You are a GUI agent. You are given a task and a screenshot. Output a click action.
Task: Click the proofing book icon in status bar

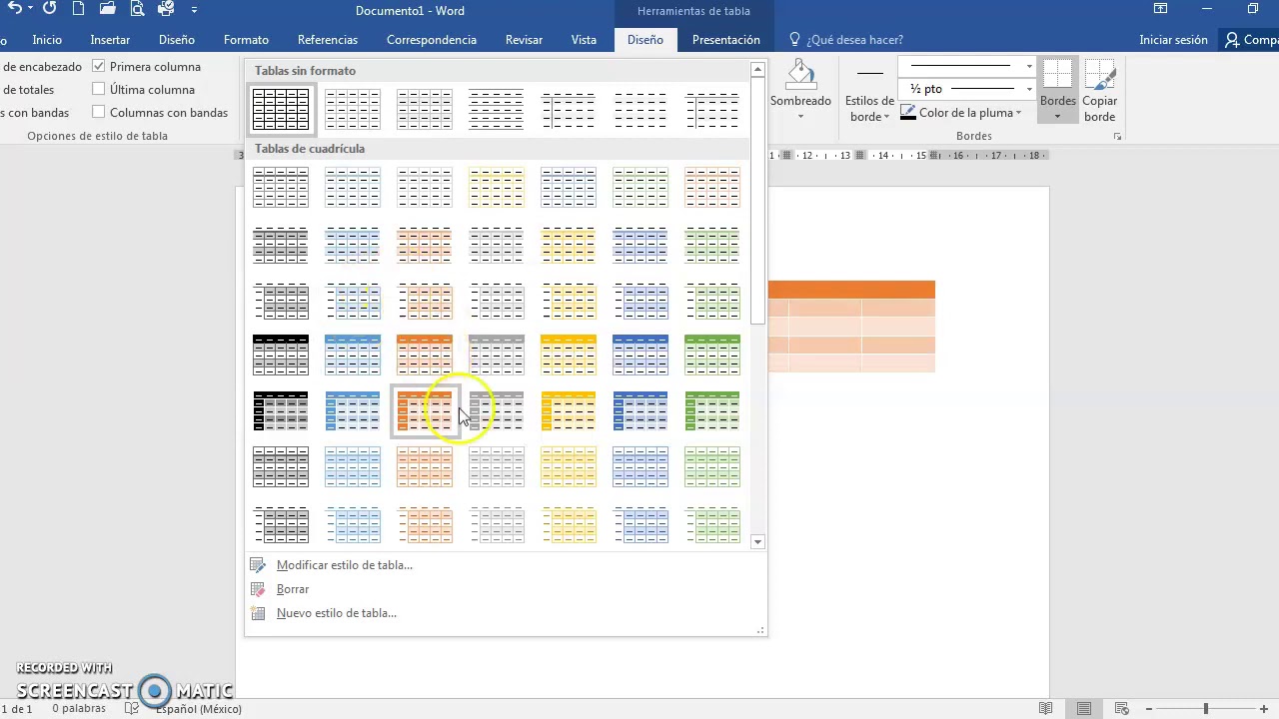tap(132, 709)
